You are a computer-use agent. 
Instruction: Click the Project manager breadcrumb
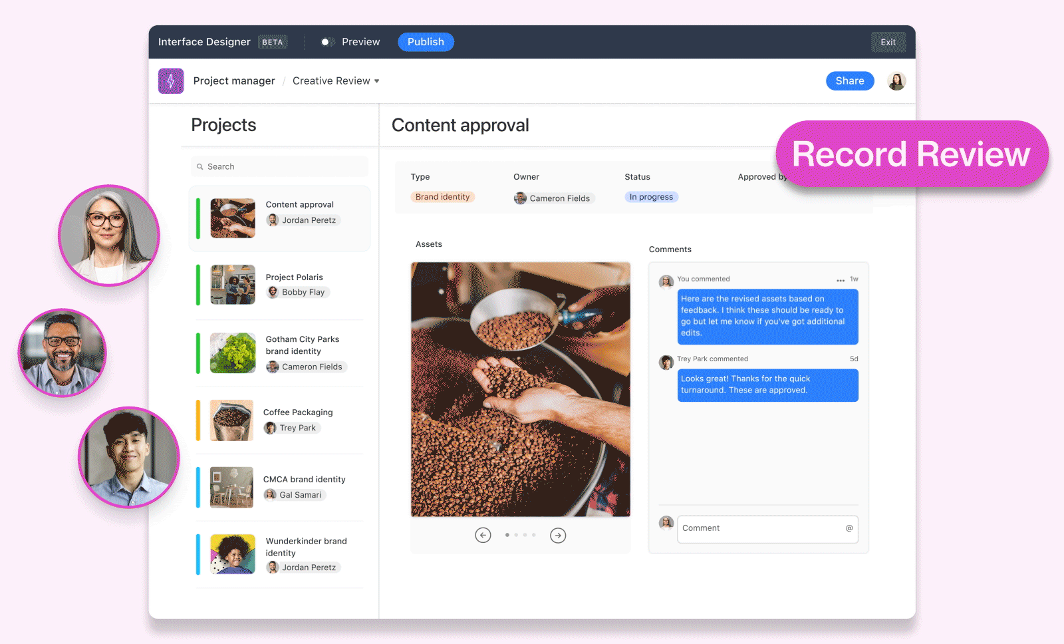pos(234,80)
